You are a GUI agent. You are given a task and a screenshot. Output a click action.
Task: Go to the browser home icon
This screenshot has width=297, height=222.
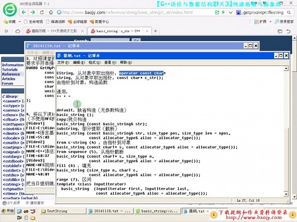pos(51,13)
